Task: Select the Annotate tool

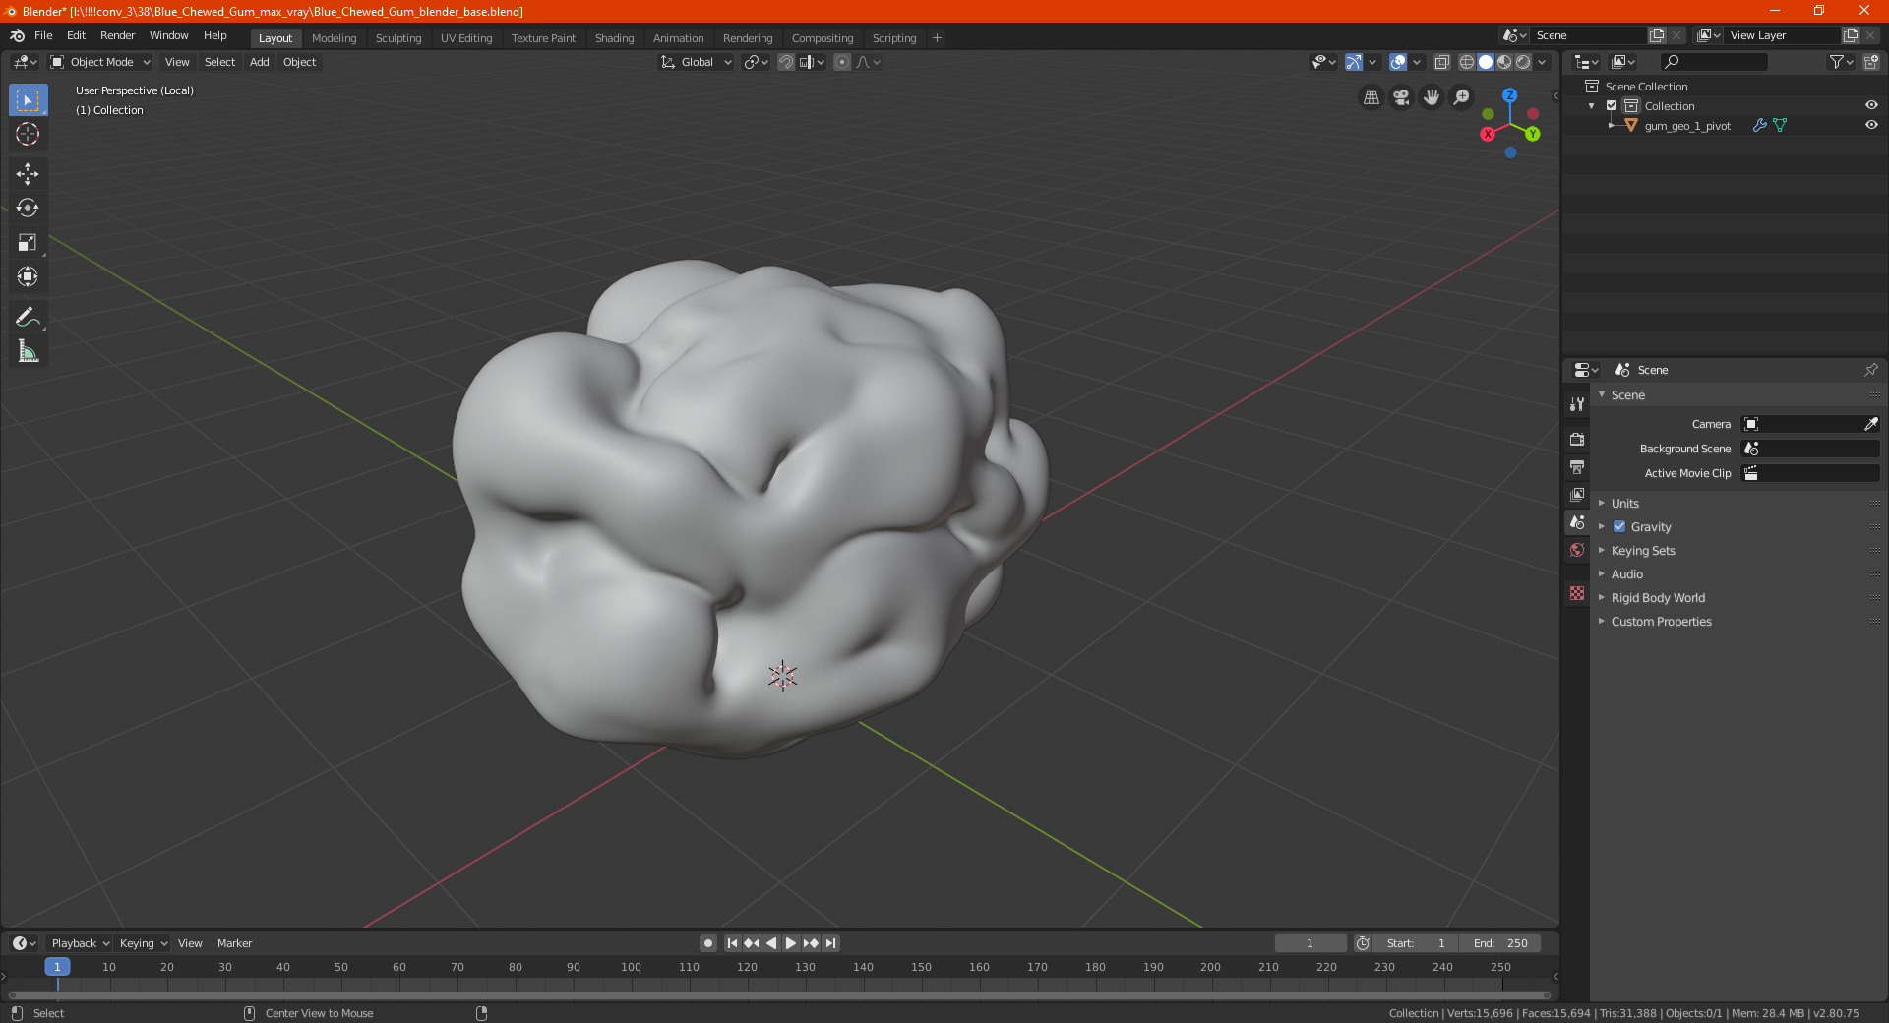Action: point(28,317)
